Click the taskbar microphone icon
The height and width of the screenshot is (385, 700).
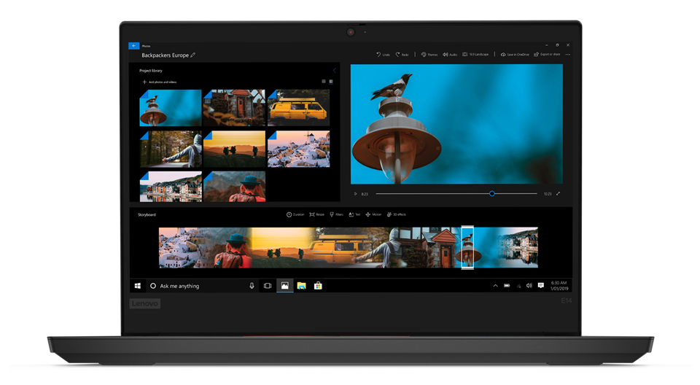coord(252,286)
